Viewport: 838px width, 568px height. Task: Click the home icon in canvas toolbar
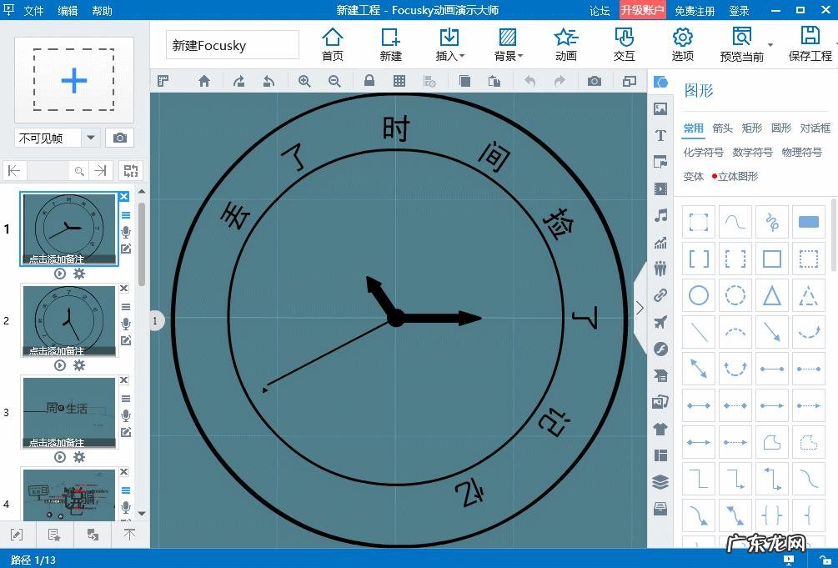point(204,81)
